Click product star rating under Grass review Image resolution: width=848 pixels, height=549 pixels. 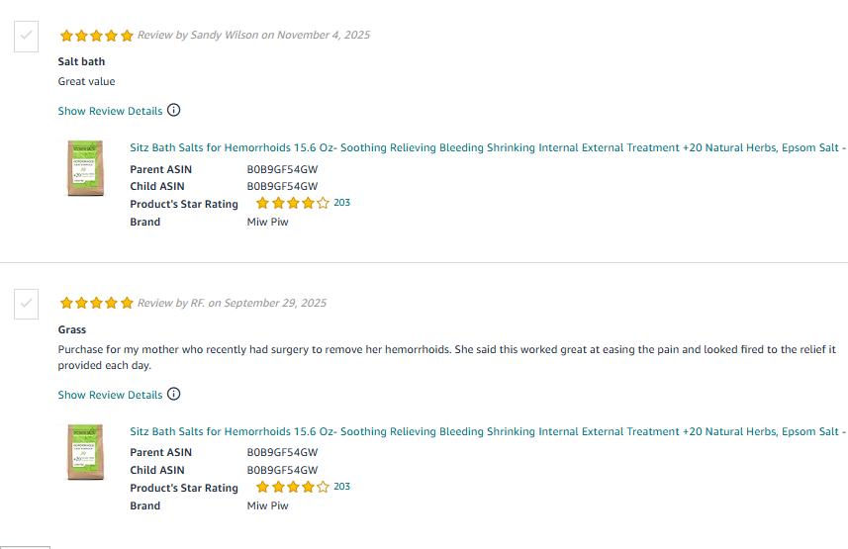point(292,488)
